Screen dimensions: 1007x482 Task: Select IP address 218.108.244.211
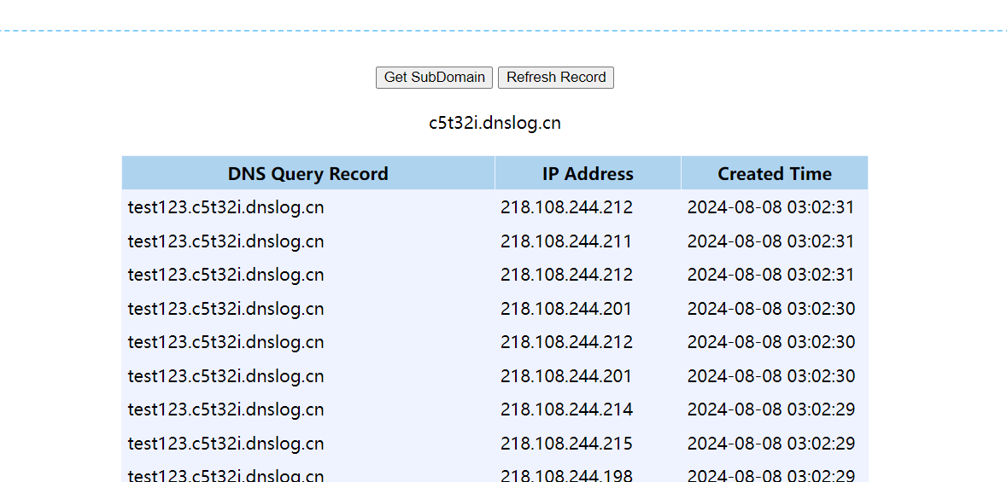click(x=566, y=241)
